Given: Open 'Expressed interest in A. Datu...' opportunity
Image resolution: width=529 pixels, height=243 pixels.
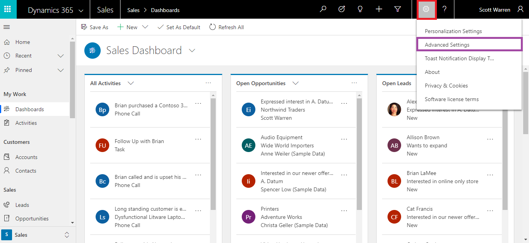Looking at the screenshot, I should tap(297, 101).
